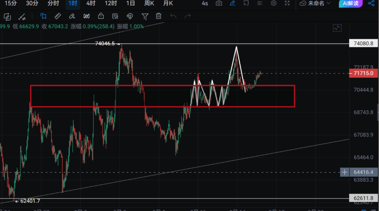This screenshot has height=211, width=379.
Task: Open the indicator list menu icon
Action: 260,3
